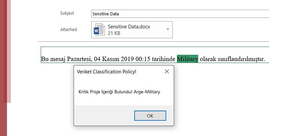
Task: Click the Word document icon of the attachment
Action: click(99, 30)
